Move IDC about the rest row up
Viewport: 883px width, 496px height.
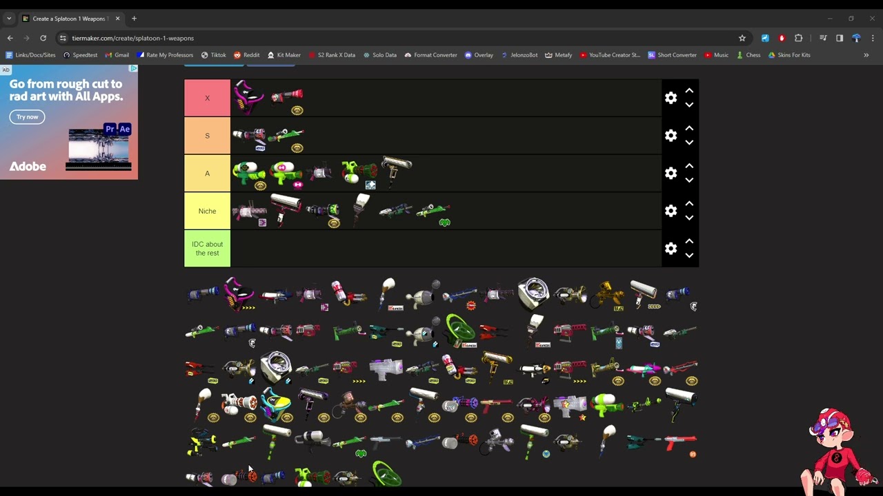click(x=689, y=241)
